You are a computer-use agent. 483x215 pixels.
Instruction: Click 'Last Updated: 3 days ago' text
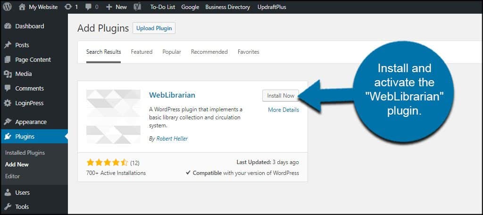tap(268, 162)
